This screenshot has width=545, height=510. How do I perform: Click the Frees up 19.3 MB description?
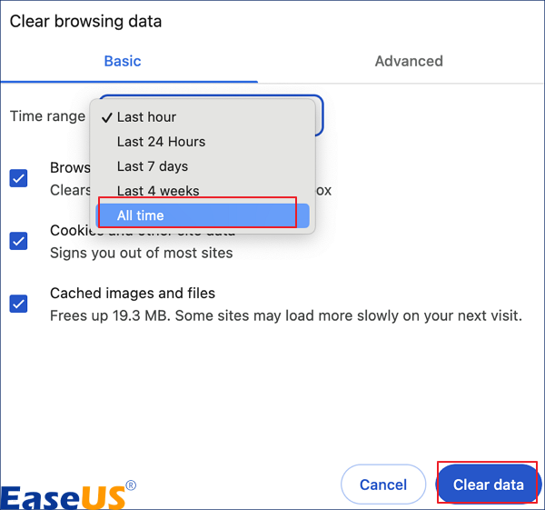click(x=285, y=316)
